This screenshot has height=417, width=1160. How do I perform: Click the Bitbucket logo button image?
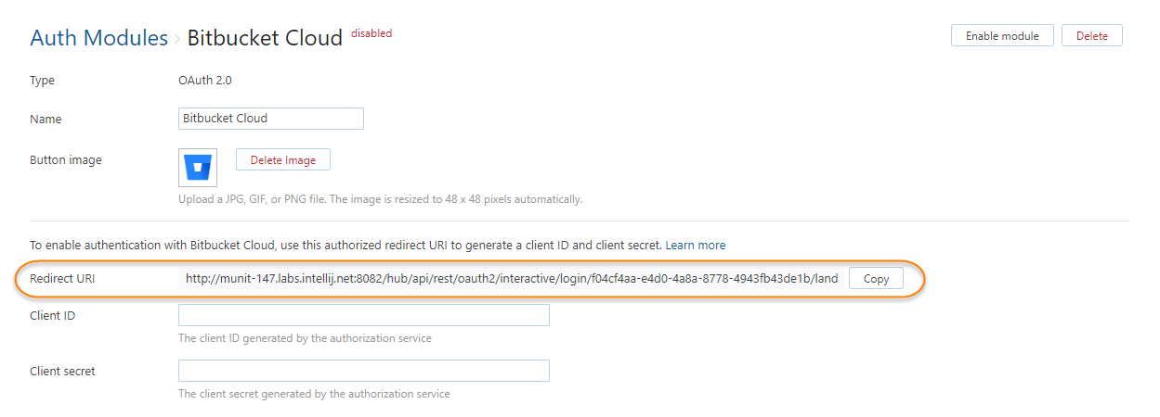[198, 168]
